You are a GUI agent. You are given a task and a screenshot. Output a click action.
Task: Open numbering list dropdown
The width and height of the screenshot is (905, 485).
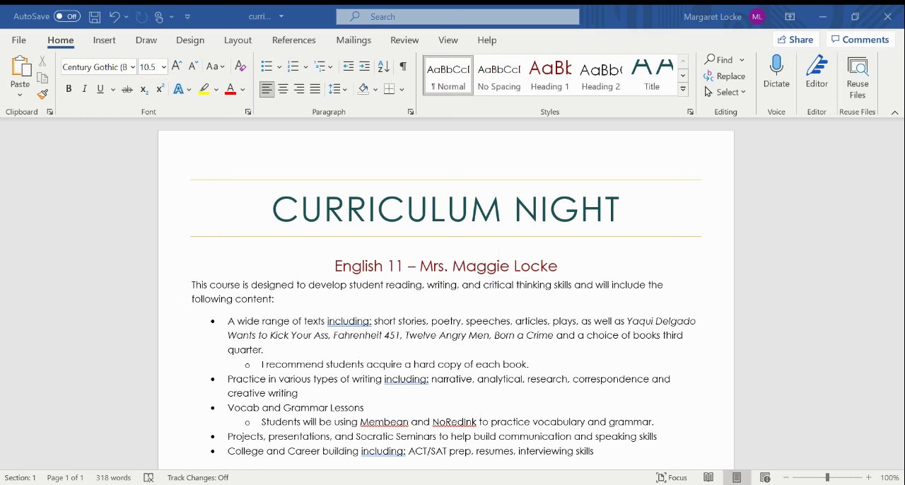(305, 67)
